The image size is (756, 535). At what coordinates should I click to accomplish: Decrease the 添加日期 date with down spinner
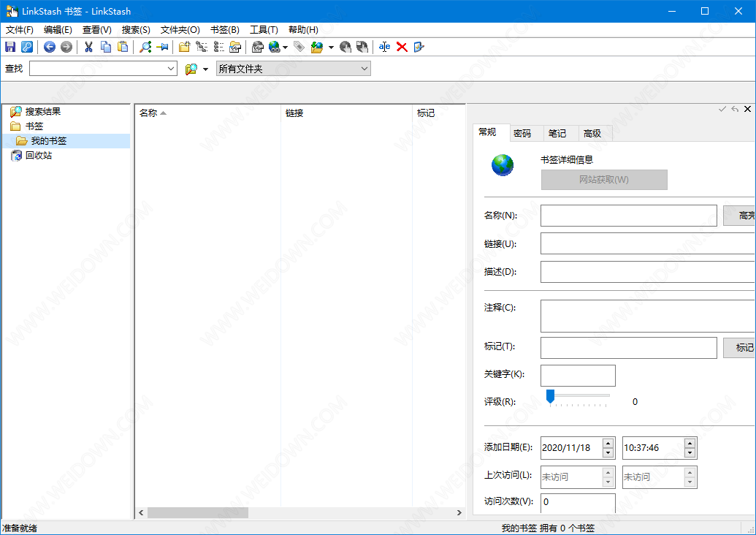click(608, 452)
